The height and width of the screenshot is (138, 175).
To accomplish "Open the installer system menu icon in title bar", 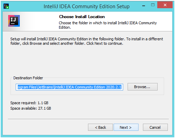I will tap(6, 6).
